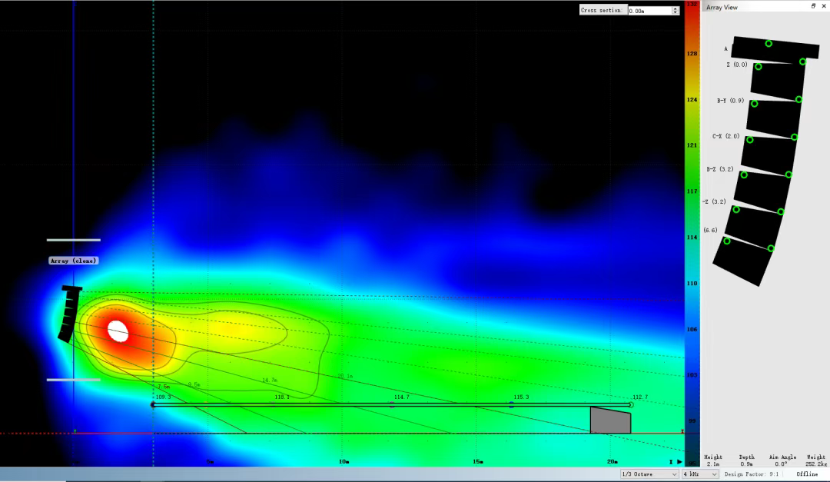Click the line array icon in the prediction view
The height and width of the screenshot is (482, 830).
[69, 313]
